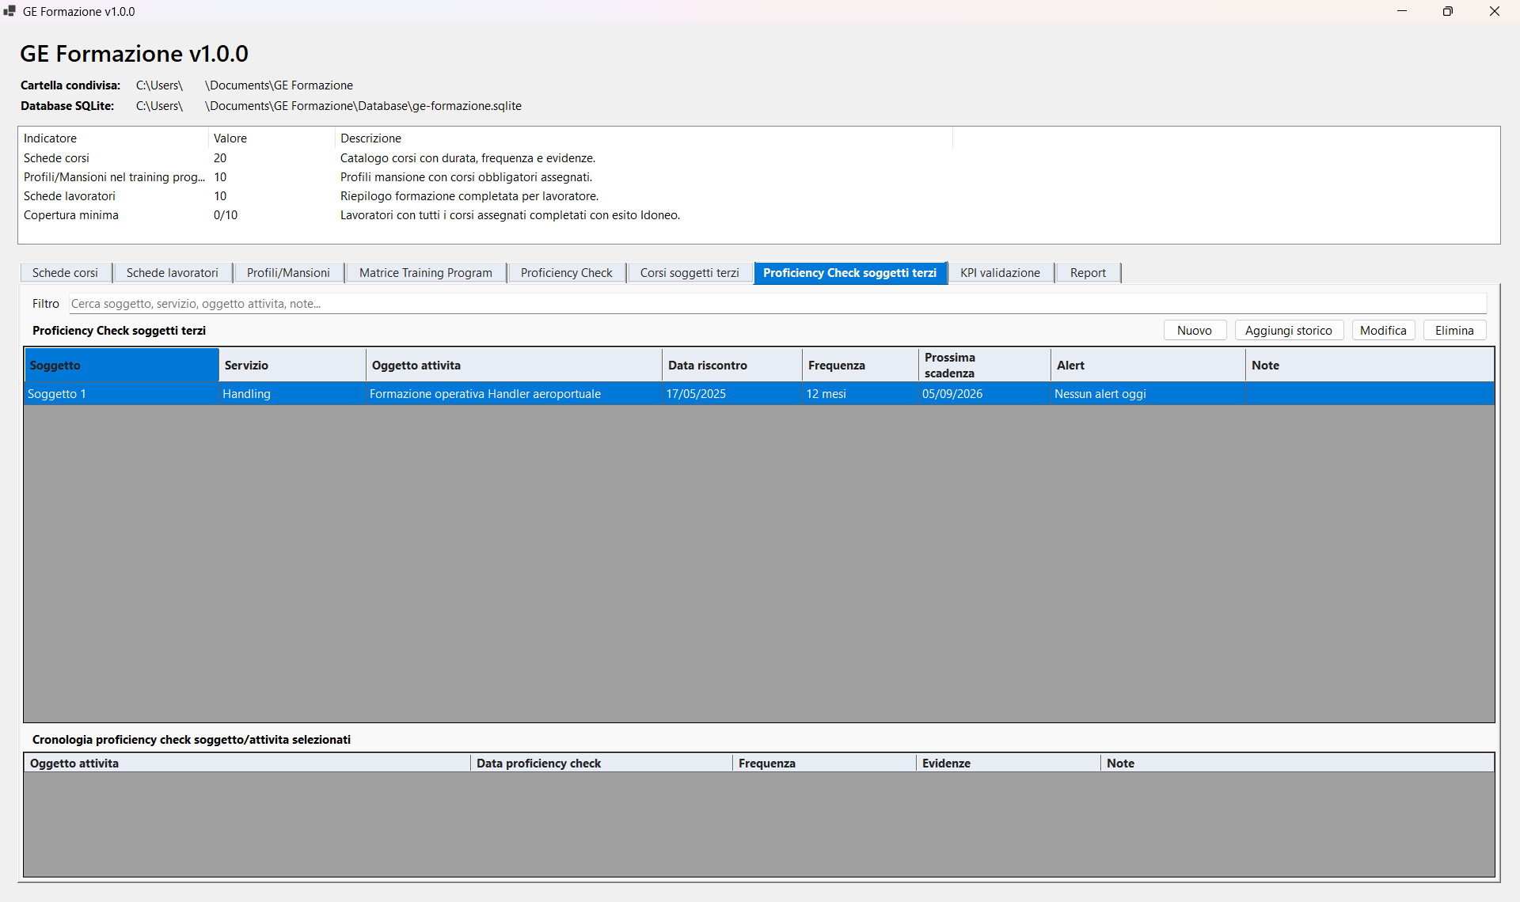Sort by the Prossima scadenza column header
Viewport: 1520px width, 902px height.
(985, 366)
